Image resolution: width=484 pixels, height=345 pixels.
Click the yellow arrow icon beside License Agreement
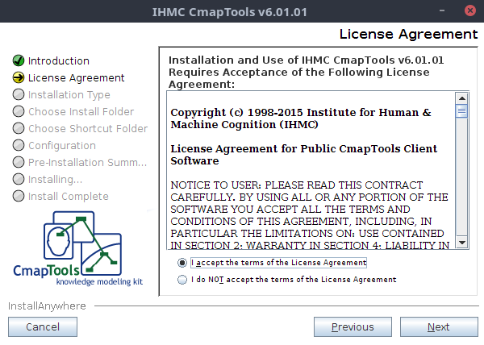(19, 78)
